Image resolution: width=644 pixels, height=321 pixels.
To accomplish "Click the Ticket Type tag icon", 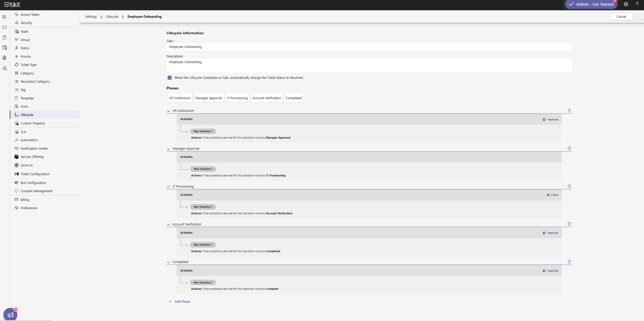I will [x=17, y=65].
